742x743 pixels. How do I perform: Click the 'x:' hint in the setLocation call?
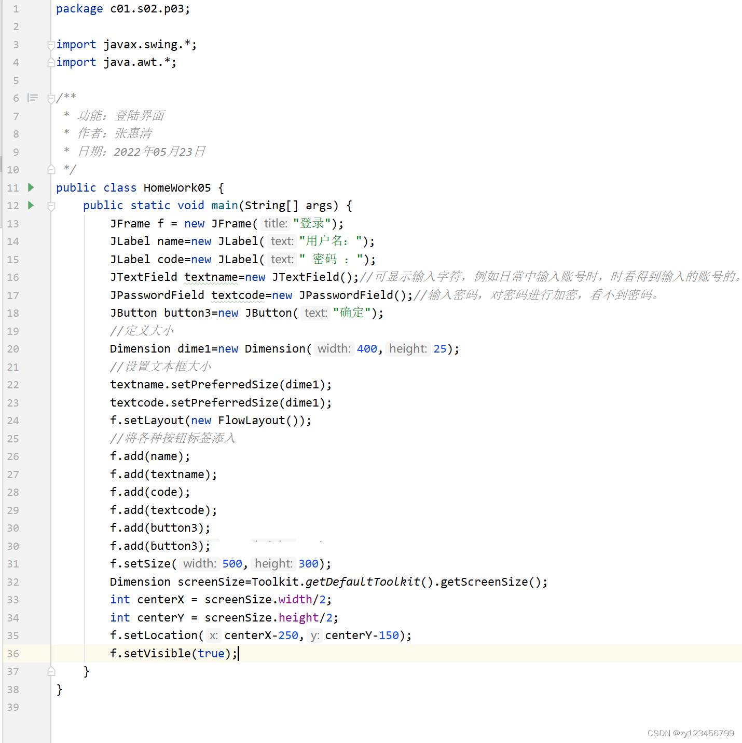[214, 636]
